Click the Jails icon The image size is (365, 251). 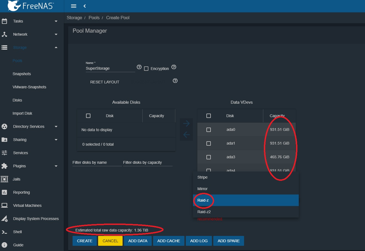pos(4,179)
